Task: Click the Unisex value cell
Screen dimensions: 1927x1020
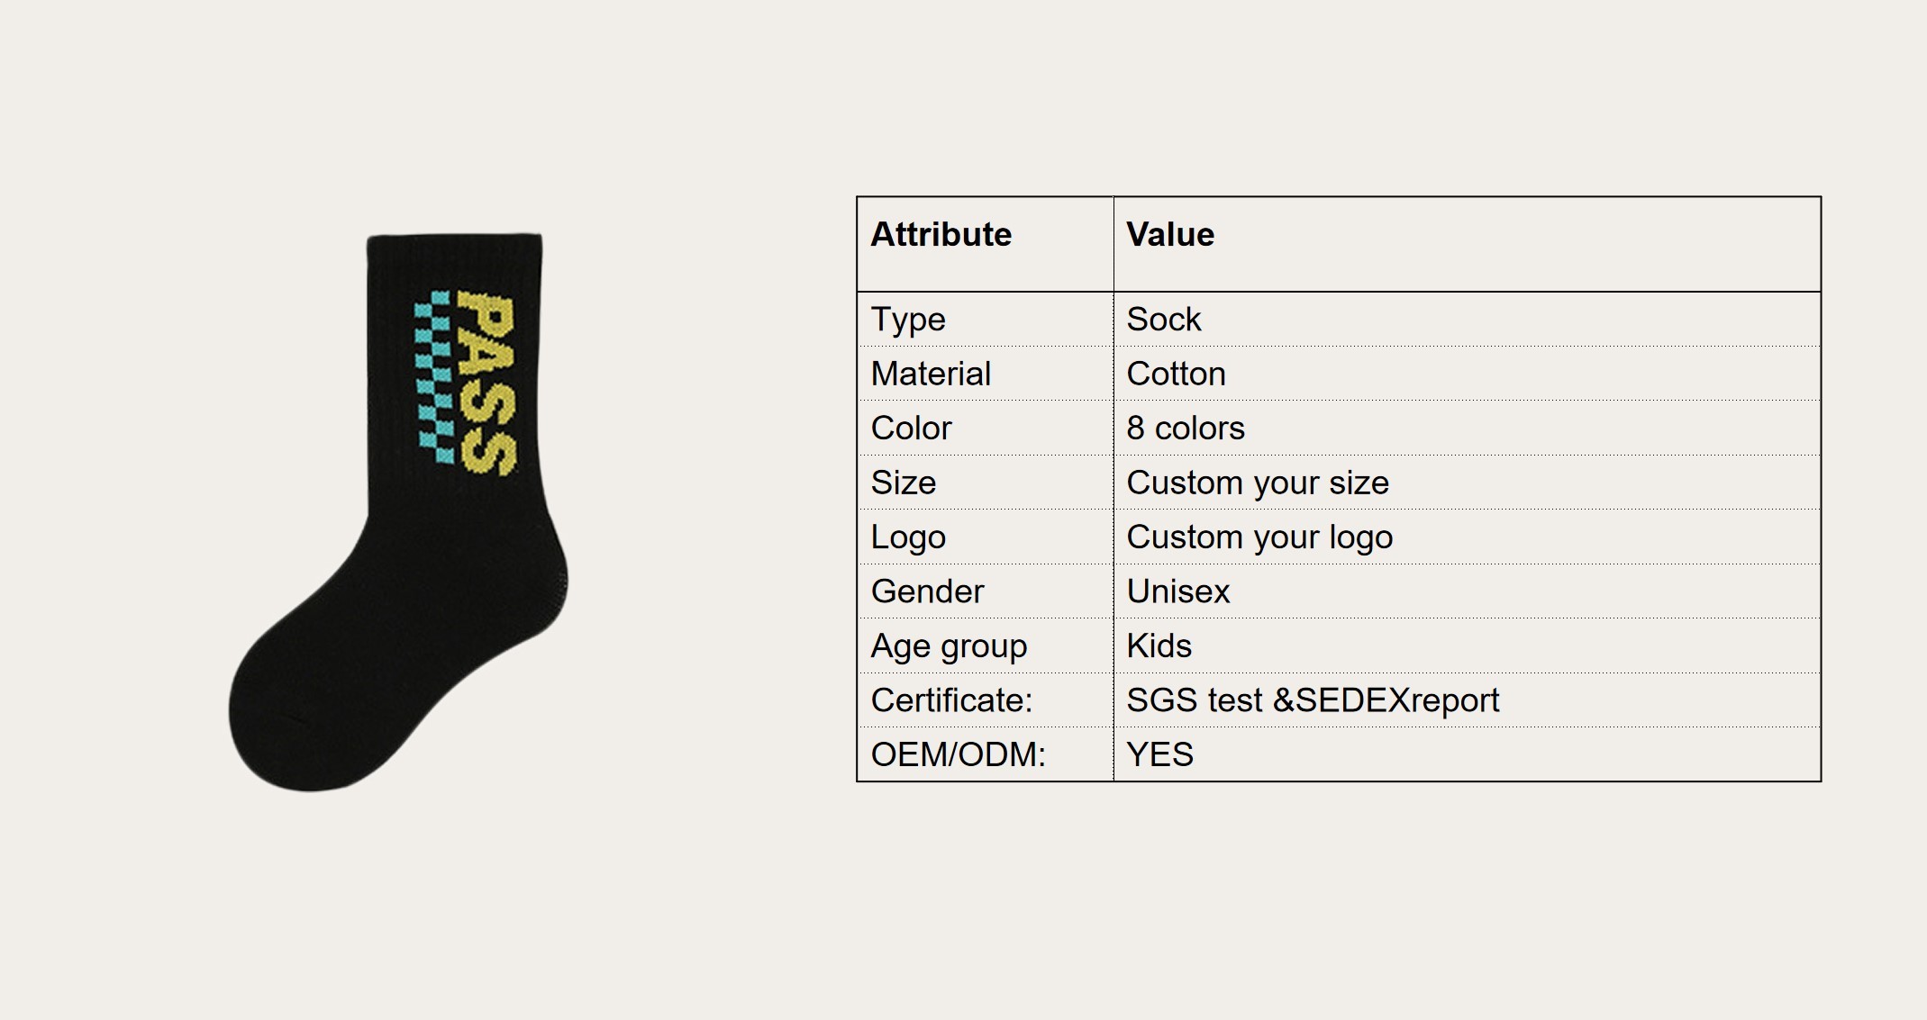Action: 1467,591
